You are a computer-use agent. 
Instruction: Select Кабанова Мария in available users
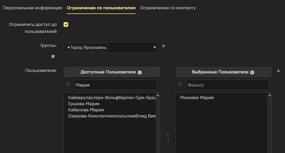point(86,110)
